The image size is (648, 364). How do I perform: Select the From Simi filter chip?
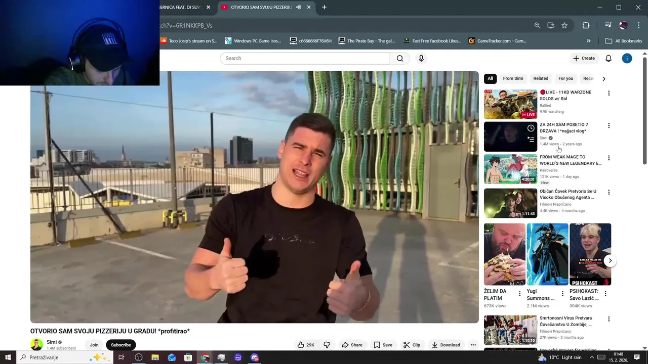tap(513, 78)
